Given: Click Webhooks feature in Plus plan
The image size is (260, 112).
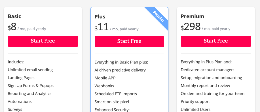Looking at the screenshot, I should point(104,86).
